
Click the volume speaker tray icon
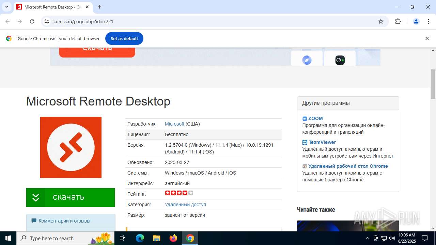click(392, 238)
